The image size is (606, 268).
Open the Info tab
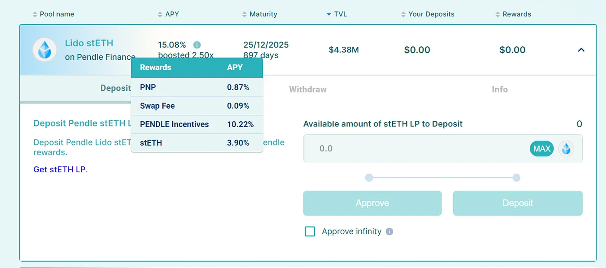pos(500,90)
